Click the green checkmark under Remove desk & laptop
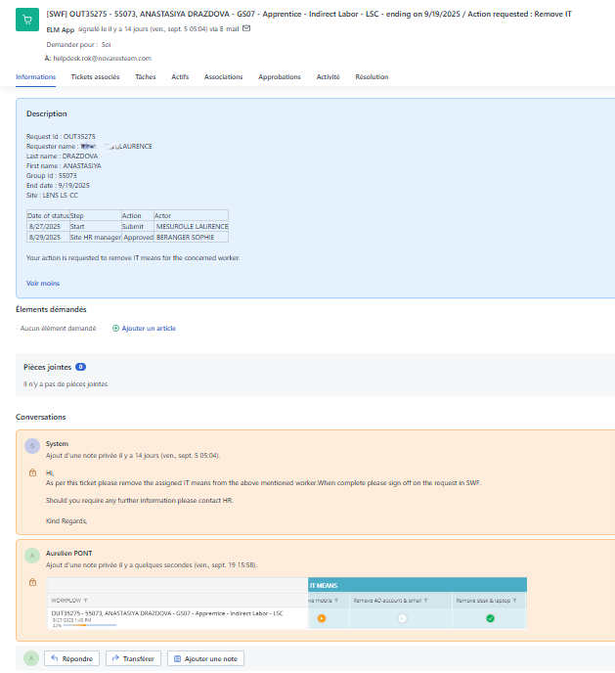The image size is (615, 673). [x=490, y=618]
